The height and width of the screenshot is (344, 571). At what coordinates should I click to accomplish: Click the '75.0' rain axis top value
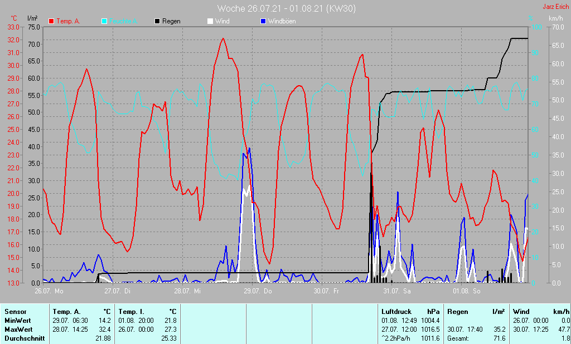[34, 27]
